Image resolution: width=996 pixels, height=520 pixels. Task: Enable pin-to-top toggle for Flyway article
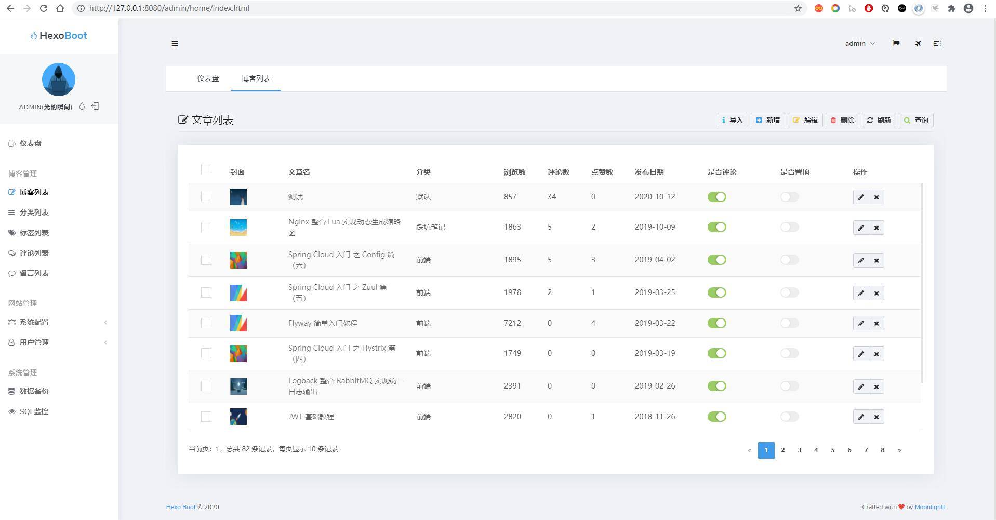(789, 323)
